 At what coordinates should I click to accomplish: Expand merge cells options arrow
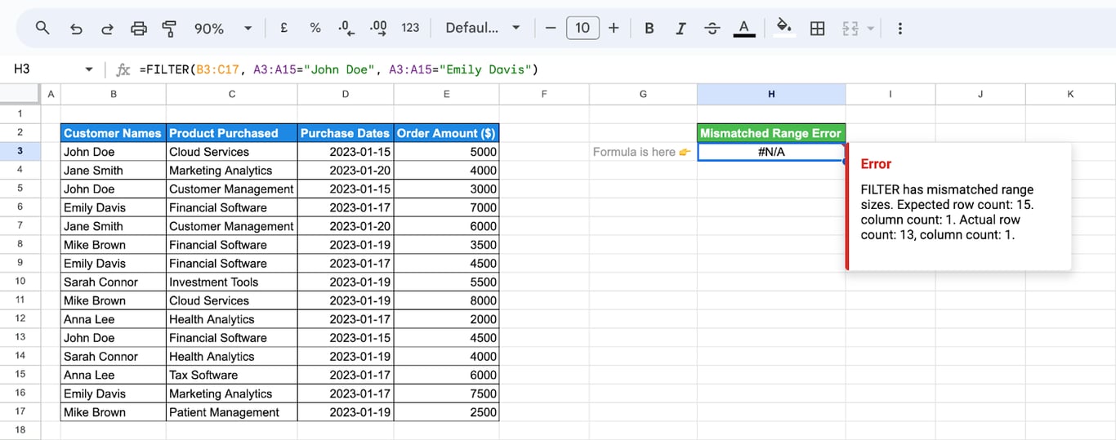coord(871,29)
